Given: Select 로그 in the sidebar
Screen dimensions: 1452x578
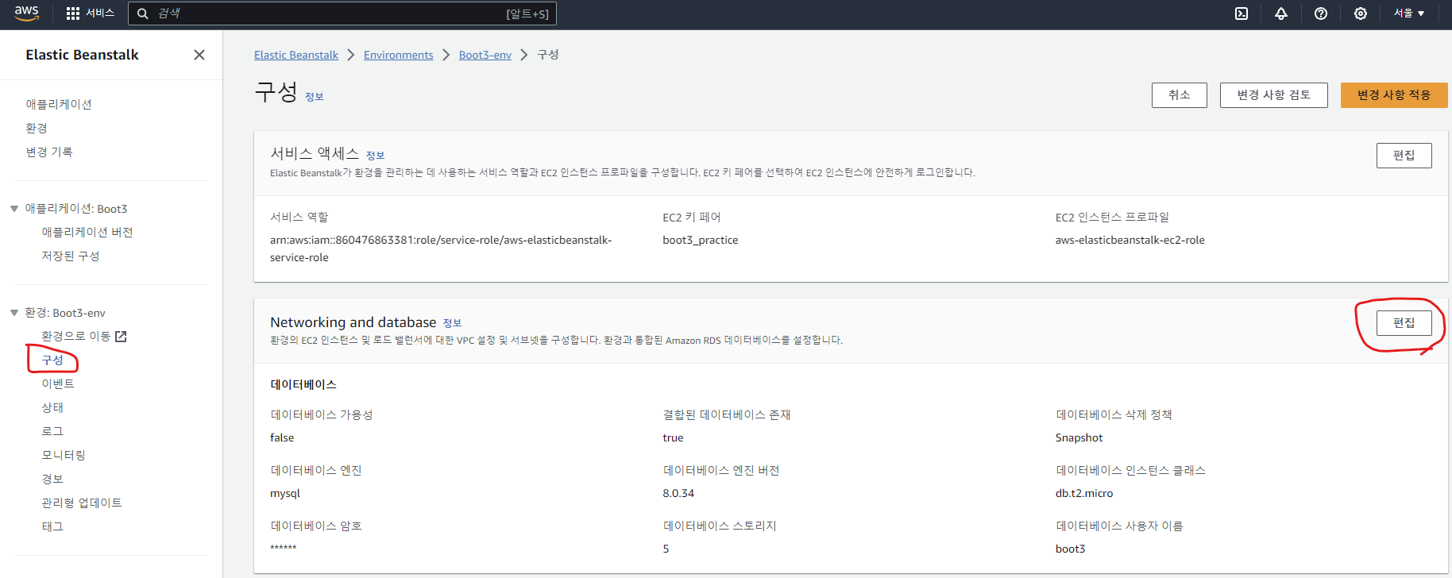Looking at the screenshot, I should click(x=52, y=431).
